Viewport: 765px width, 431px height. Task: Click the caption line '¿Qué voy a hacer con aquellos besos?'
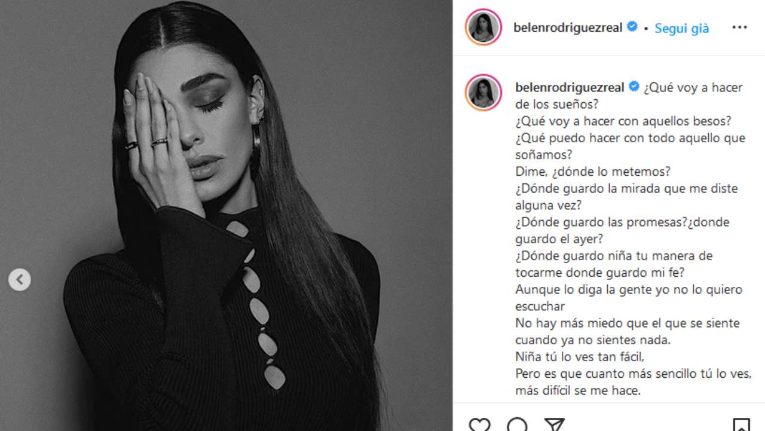pos(623,121)
